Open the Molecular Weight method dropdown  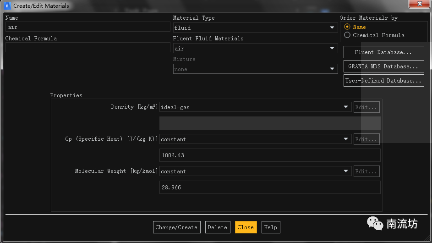click(x=255, y=171)
